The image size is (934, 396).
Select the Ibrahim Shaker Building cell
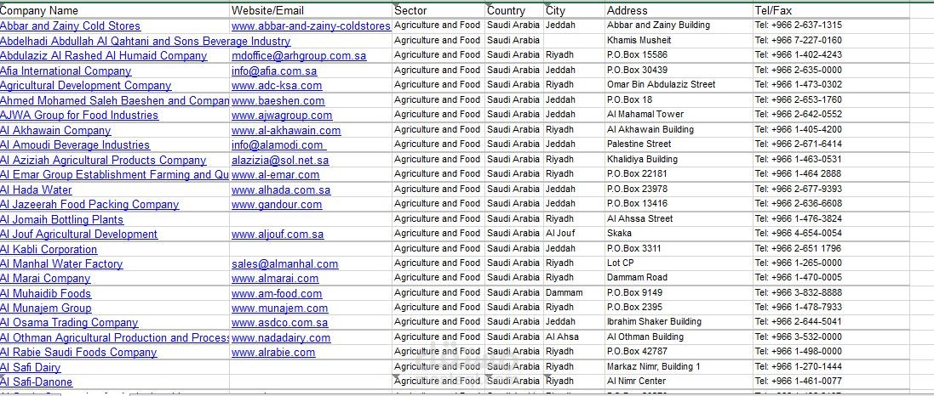pyautogui.click(x=679, y=322)
